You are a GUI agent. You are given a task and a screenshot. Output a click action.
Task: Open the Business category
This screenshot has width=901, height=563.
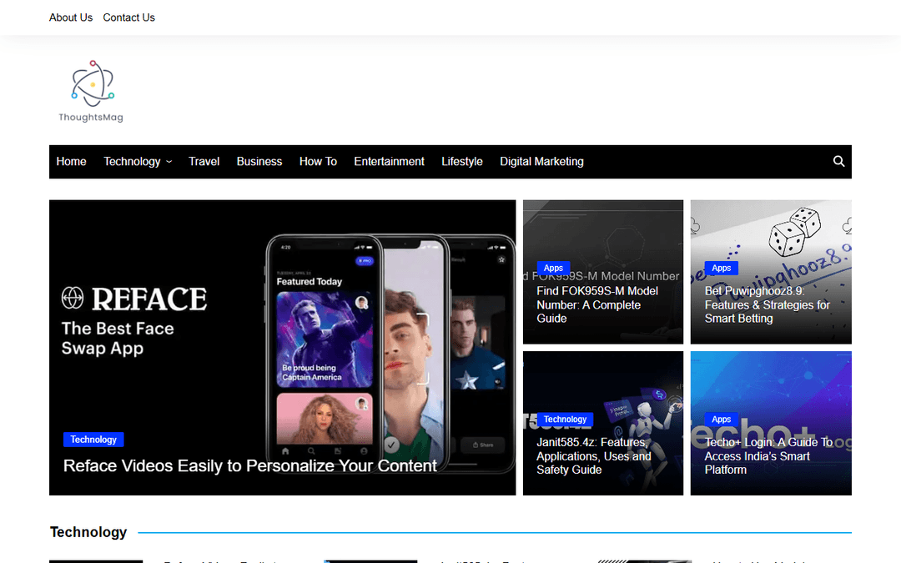point(259,162)
